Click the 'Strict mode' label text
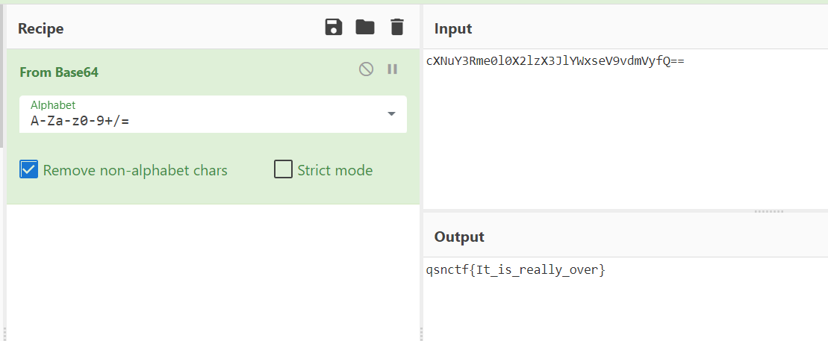 pyautogui.click(x=334, y=170)
